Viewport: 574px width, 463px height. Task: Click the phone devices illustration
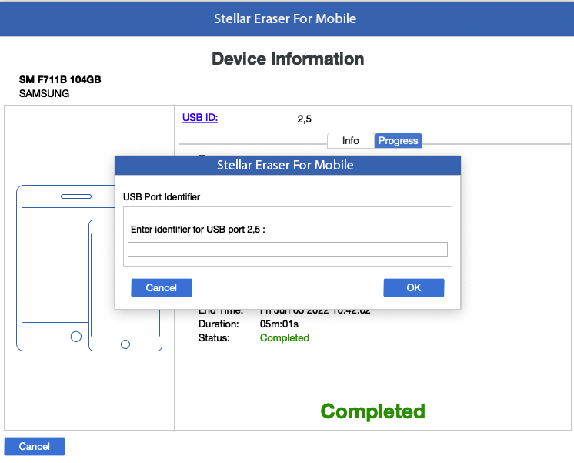click(x=89, y=268)
